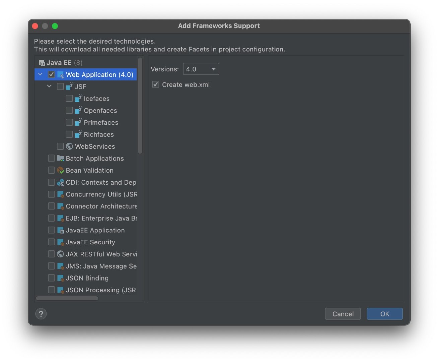This screenshot has height=362, width=438.
Task: Enable the WebServices checkbox
Action: click(x=60, y=146)
